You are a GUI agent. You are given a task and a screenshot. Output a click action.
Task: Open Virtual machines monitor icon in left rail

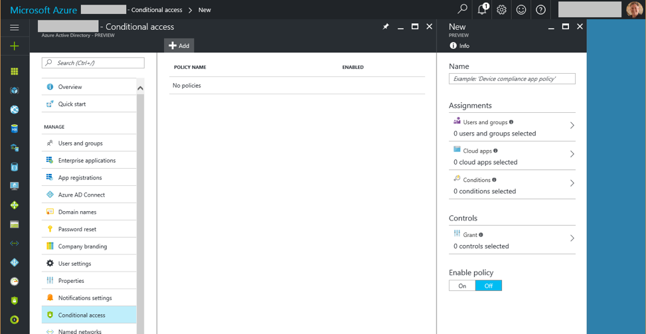tap(15, 186)
